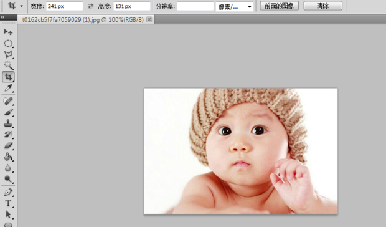
Task: Select the Clone Stamp tool
Action: click(8, 123)
